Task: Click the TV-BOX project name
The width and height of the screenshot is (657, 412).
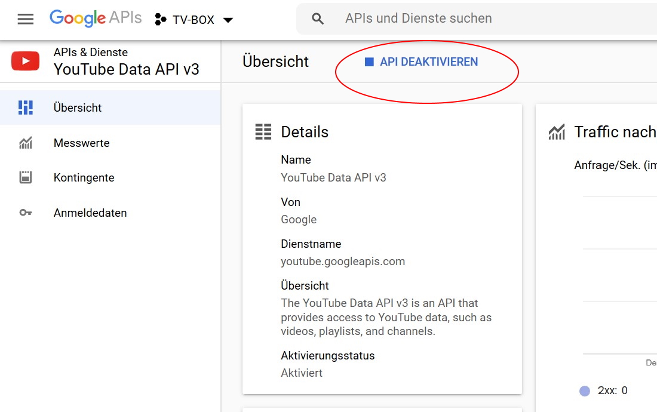Action: pos(194,20)
